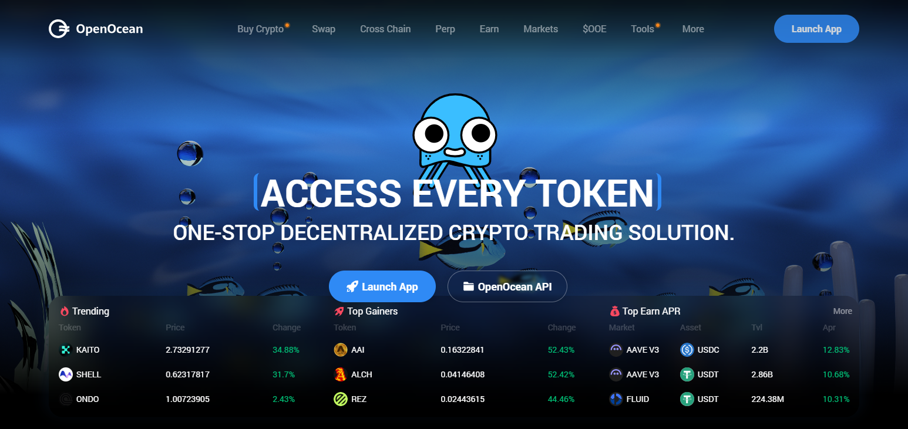The height and width of the screenshot is (429, 908).
Task: Click the rocket Launch App button in hero
Action: pos(382,286)
